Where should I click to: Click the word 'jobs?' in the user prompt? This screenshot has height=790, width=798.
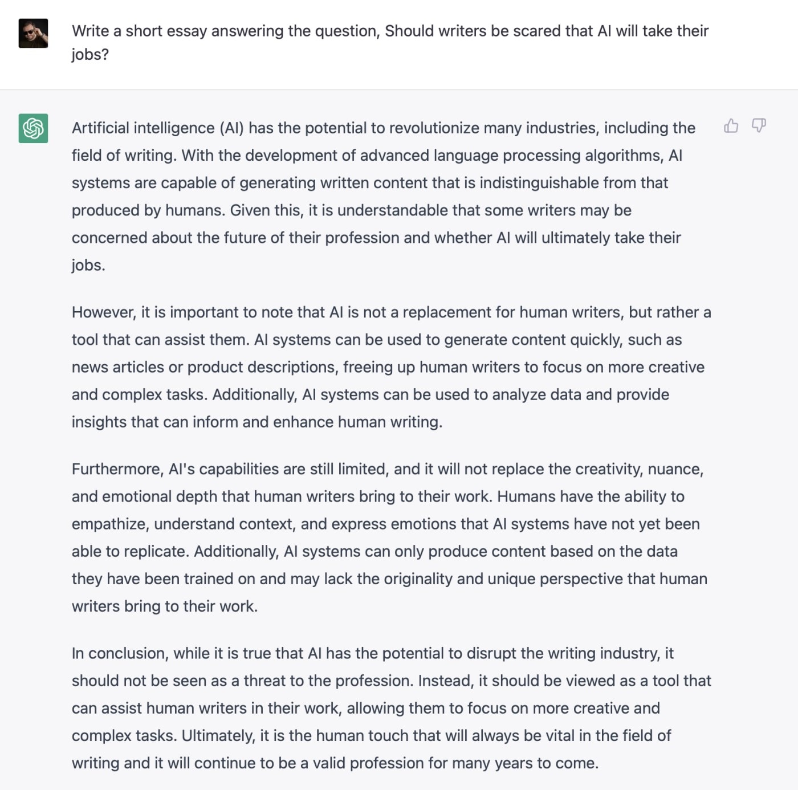point(90,55)
